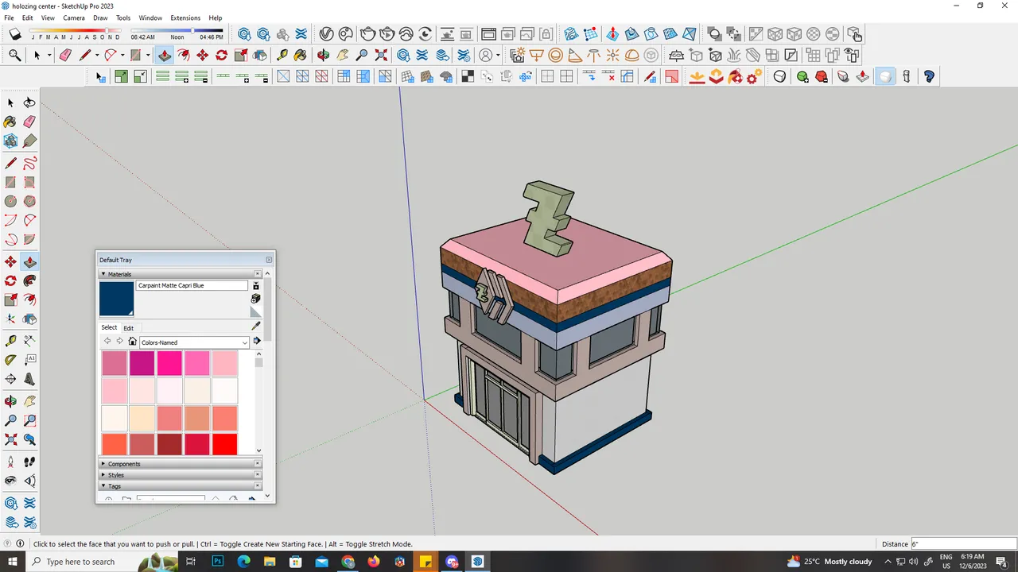Image resolution: width=1018 pixels, height=572 pixels.
Task: Open the Select tool dropdown arrow
Action: point(49,55)
